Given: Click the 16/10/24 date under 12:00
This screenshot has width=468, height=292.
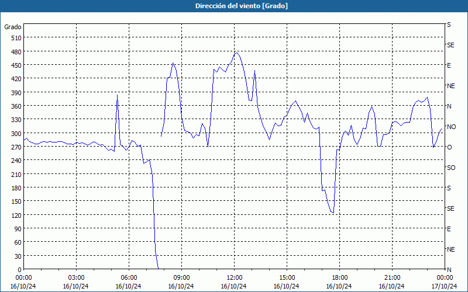Looking at the screenshot, I should (x=233, y=286).
